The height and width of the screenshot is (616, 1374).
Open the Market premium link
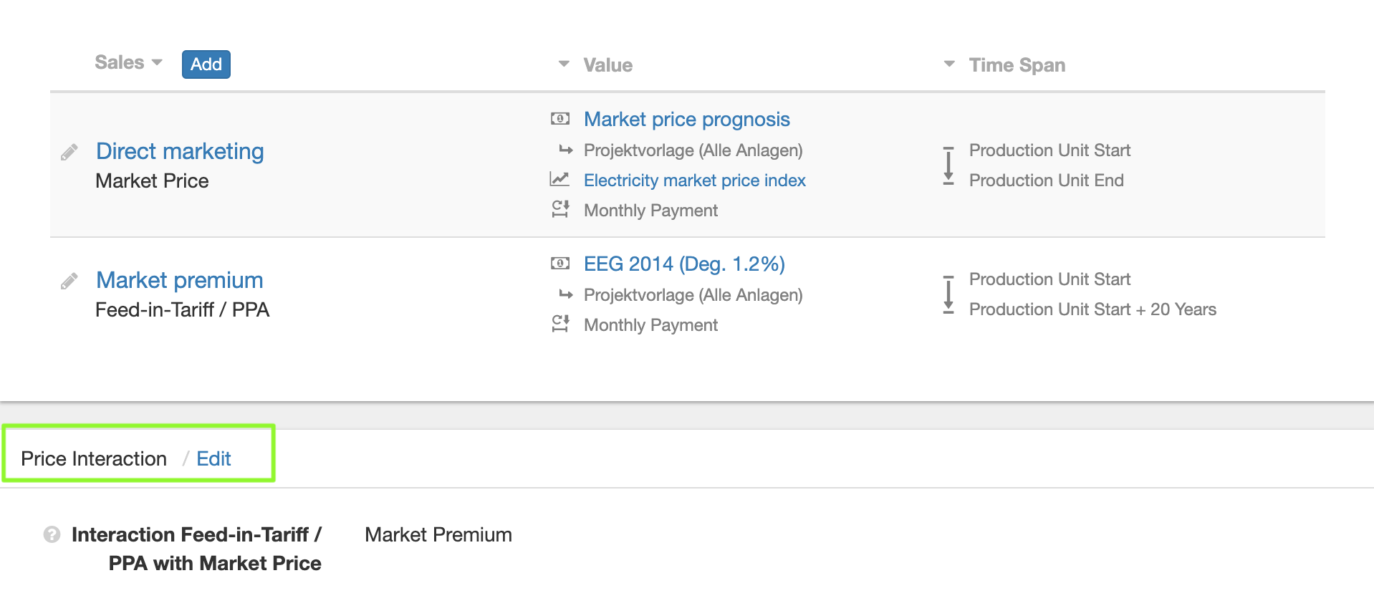pyautogui.click(x=179, y=280)
